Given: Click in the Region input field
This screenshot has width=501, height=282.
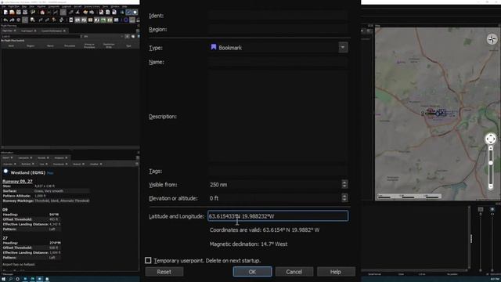Looking at the screenshot, I should (x=278, y=29).
